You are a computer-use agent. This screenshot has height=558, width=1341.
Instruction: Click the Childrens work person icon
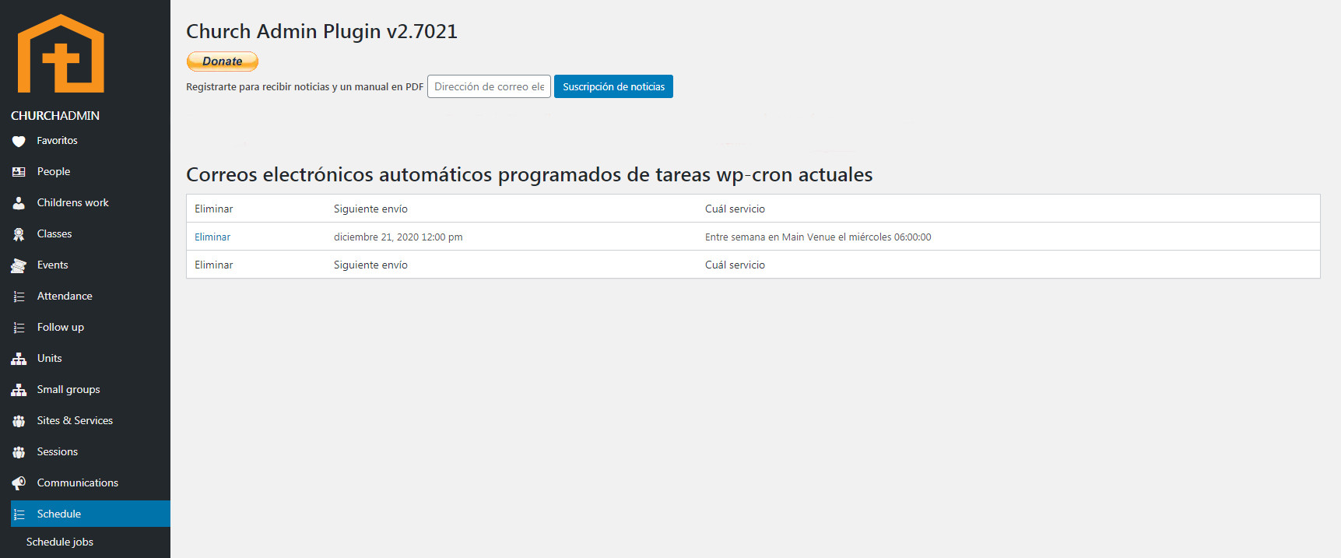pyautogui.click(x=19, y=203)
